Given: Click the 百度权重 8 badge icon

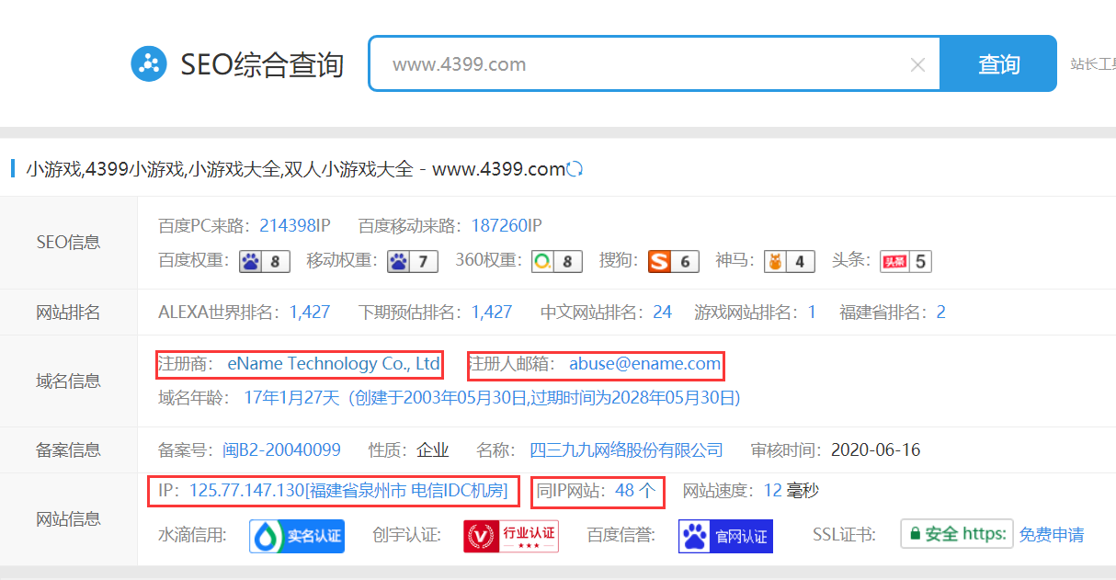Looking at the screenshot, I should pyautogui.click(x=265, y=261).
